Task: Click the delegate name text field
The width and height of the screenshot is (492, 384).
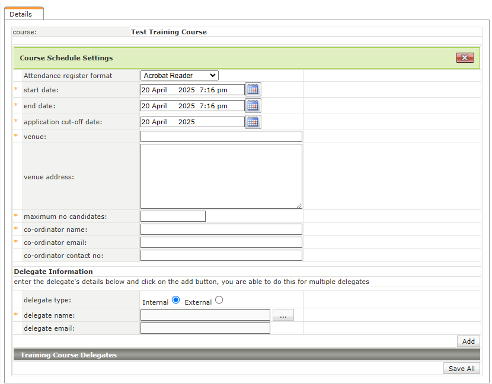Action: point(205,315)
